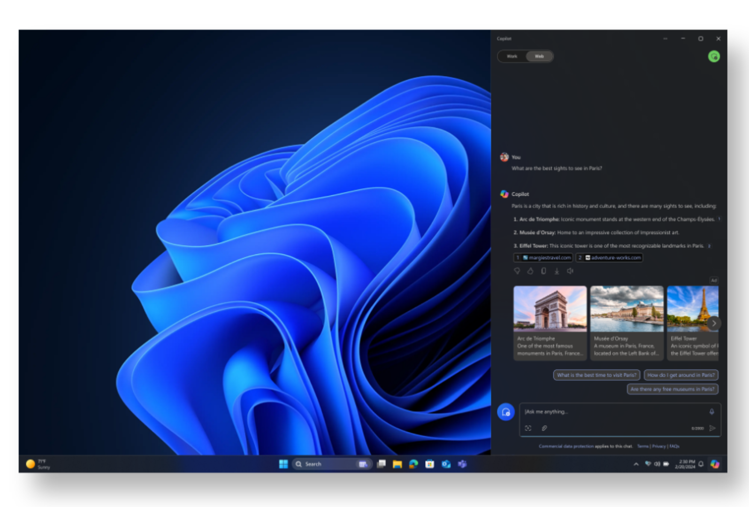749x507 pixels.
Task: Click the thumbs down feedback icon
Action: [517, 271]
